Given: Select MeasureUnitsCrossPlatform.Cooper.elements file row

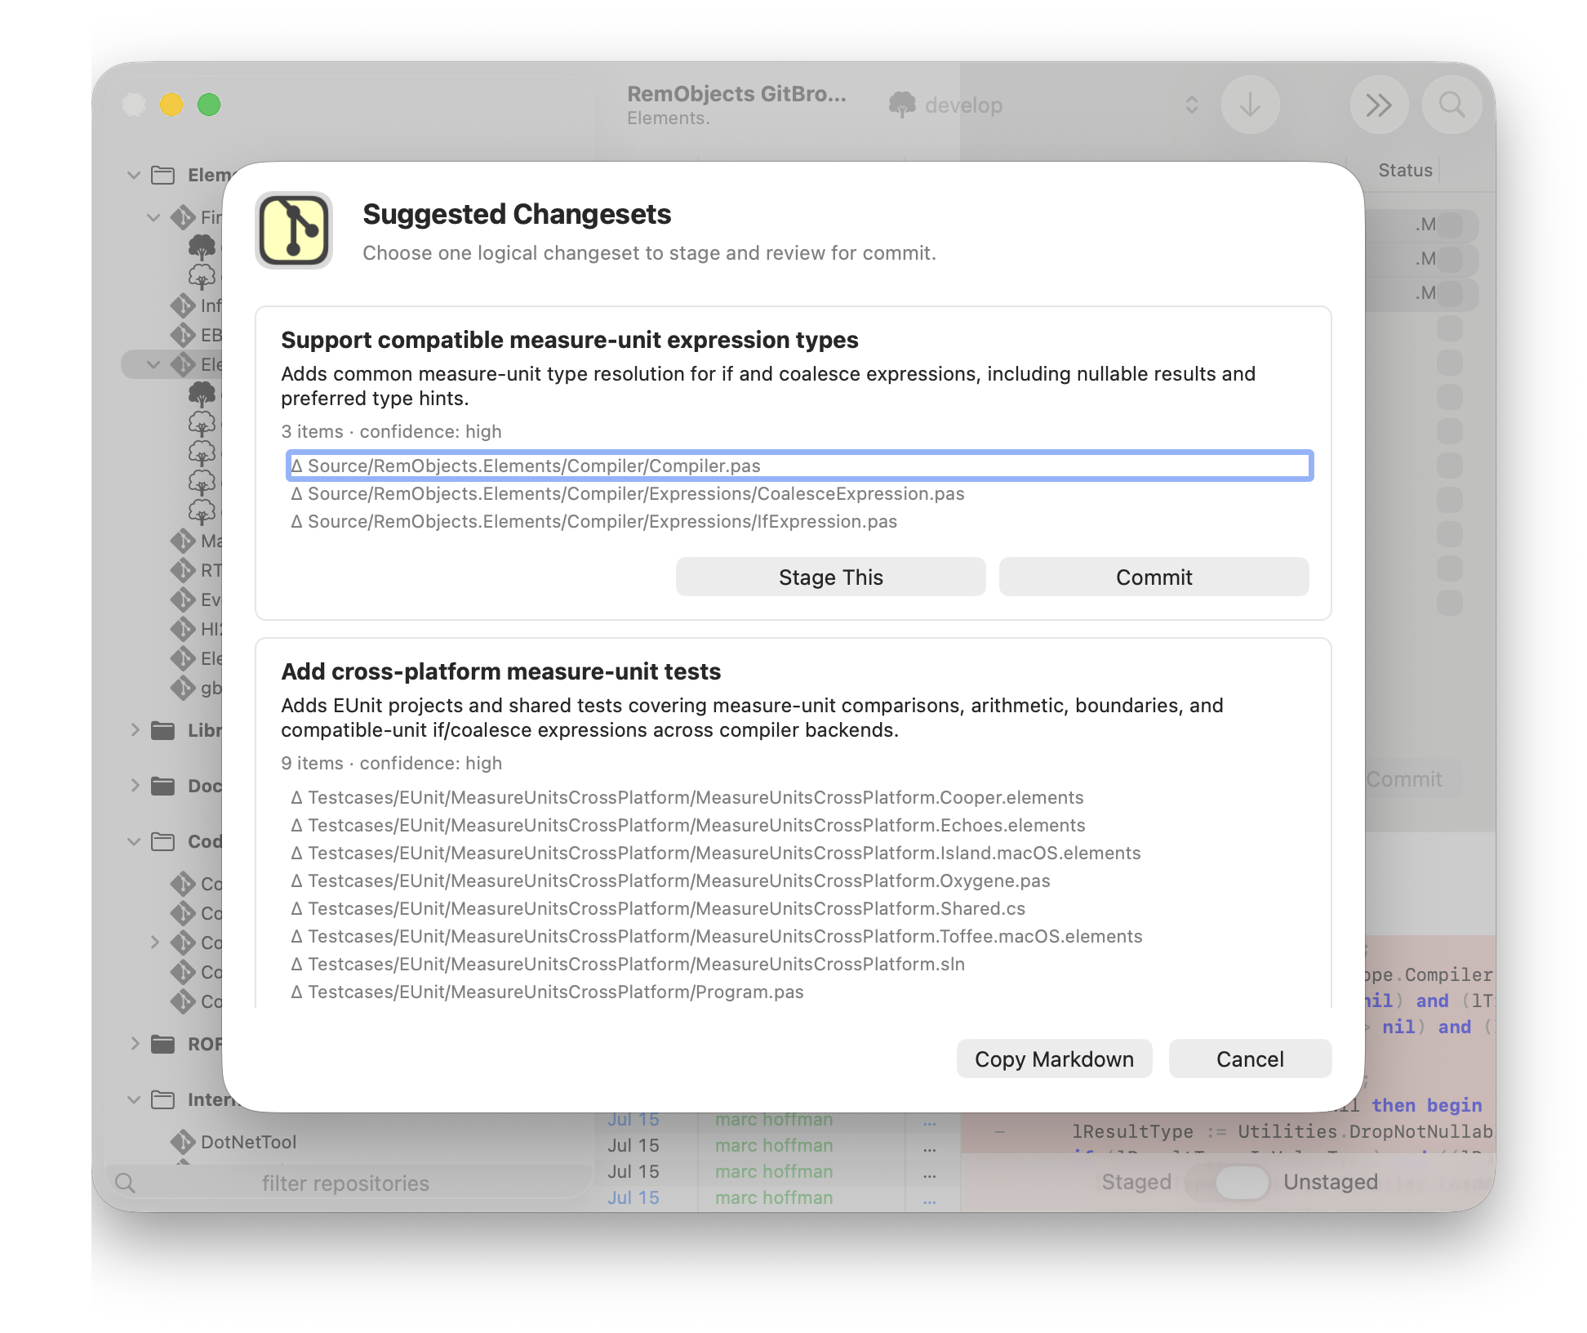Looking at the screenshot, I should click(x=799, y=797).
